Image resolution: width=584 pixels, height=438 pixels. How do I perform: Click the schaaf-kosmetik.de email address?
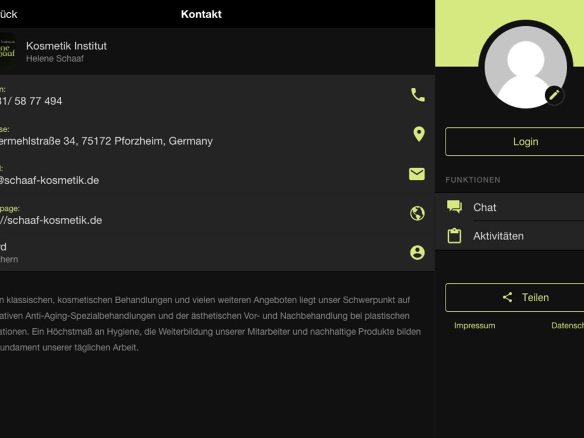click(50, 180)
